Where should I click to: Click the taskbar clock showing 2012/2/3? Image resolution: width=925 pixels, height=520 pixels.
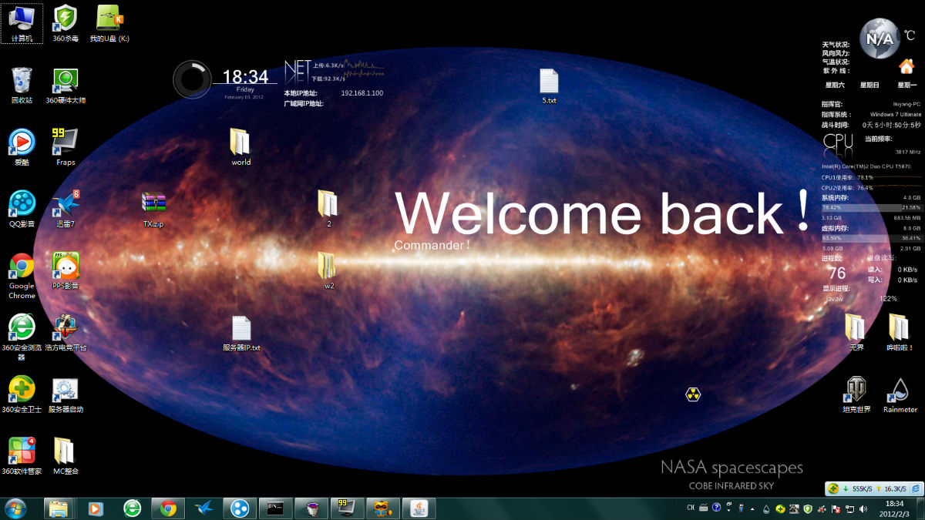[894, 508]
